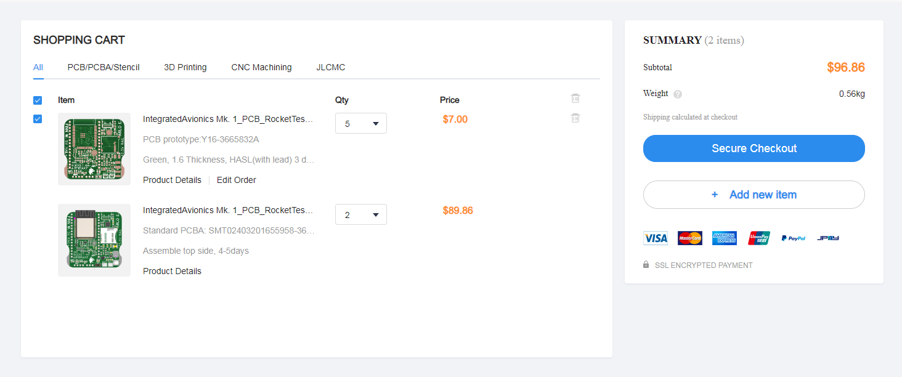Image resolution: width=902 pixels, height=377 pixels.
Task: Click the Qty column header
Action: coord(342,100)
